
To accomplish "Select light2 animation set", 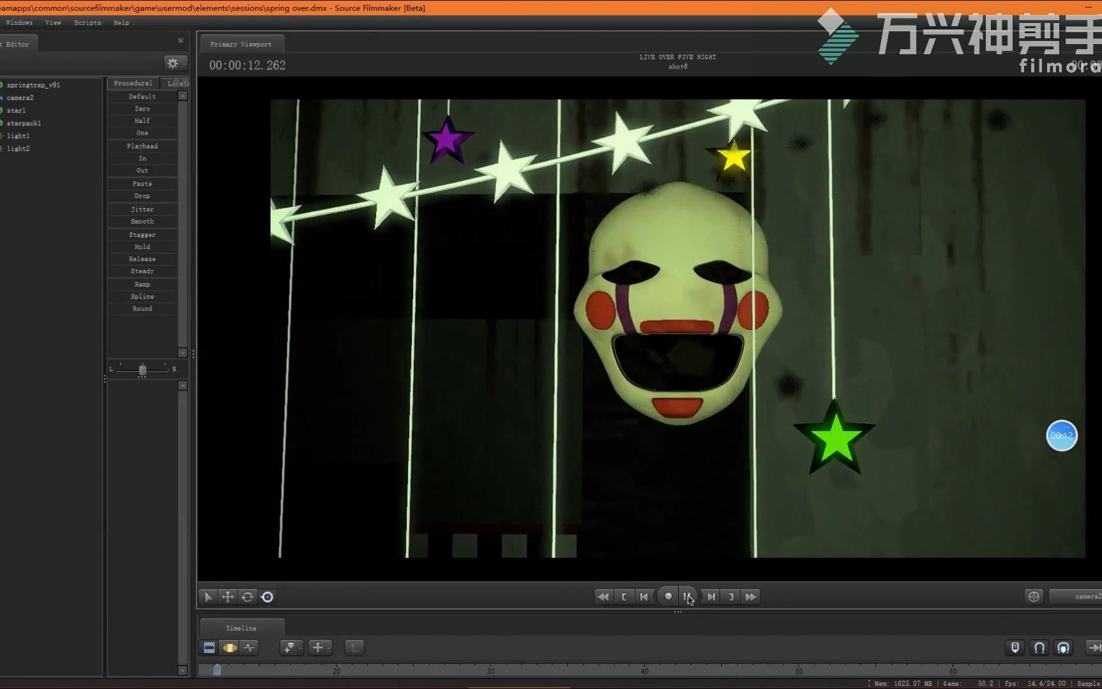I will (18, 149).
